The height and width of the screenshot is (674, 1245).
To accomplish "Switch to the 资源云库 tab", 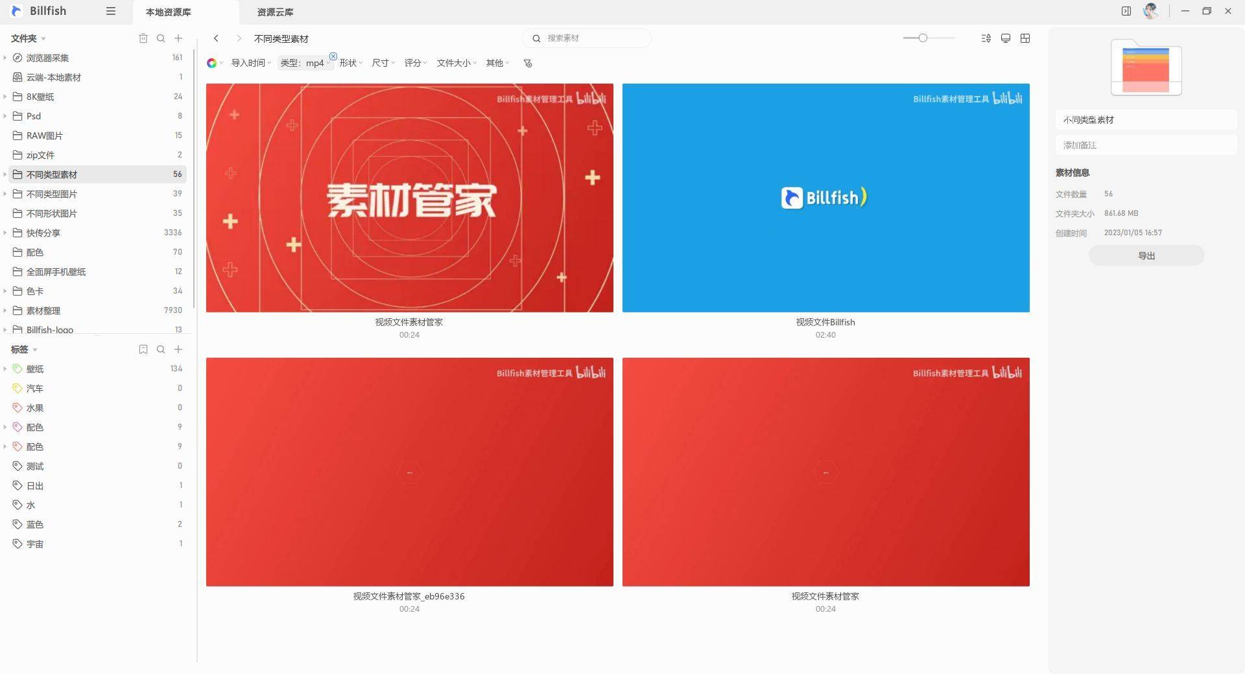I will [x=275, y=12].
